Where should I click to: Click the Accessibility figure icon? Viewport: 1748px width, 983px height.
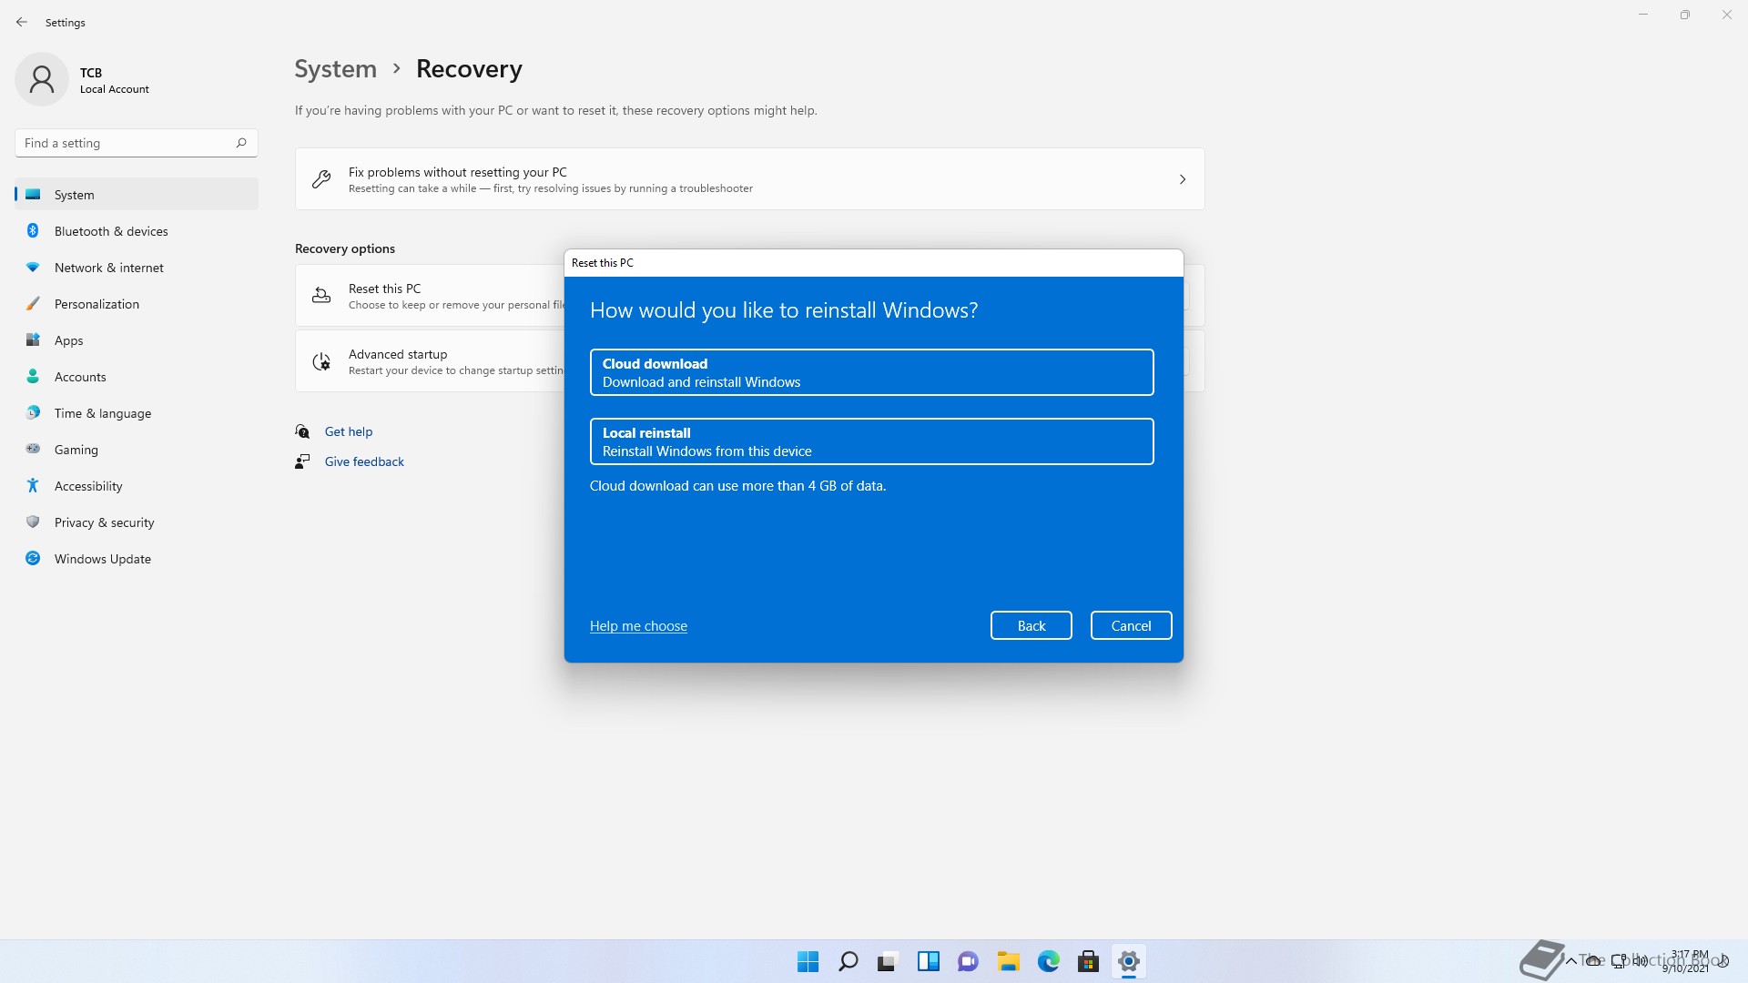[33, 485]
